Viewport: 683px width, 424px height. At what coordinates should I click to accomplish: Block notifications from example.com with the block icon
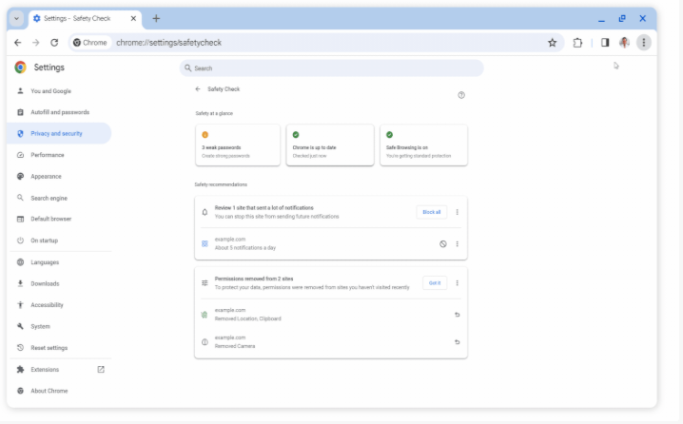(x=443, y=243)
